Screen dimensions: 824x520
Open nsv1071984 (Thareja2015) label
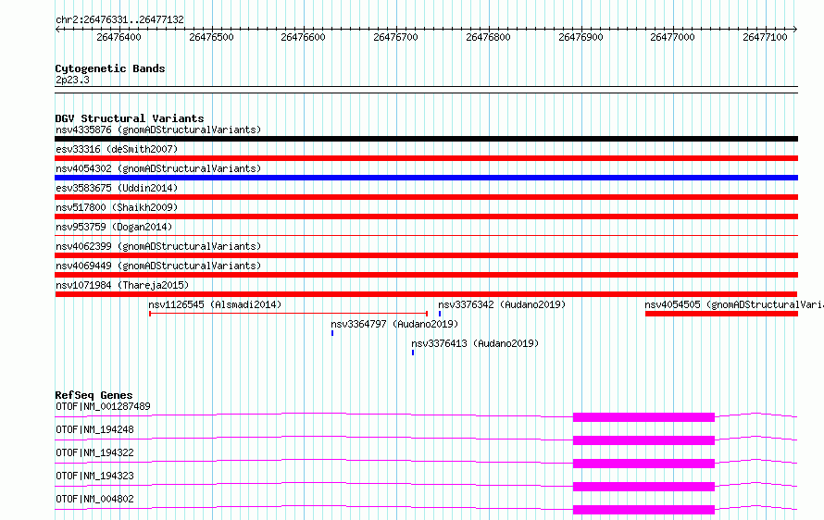pyautogui.click(x=122, y=285)
